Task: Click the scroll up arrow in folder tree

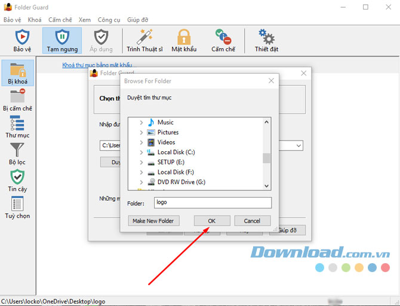Action: pyautogui.click(x=266, y=122)
